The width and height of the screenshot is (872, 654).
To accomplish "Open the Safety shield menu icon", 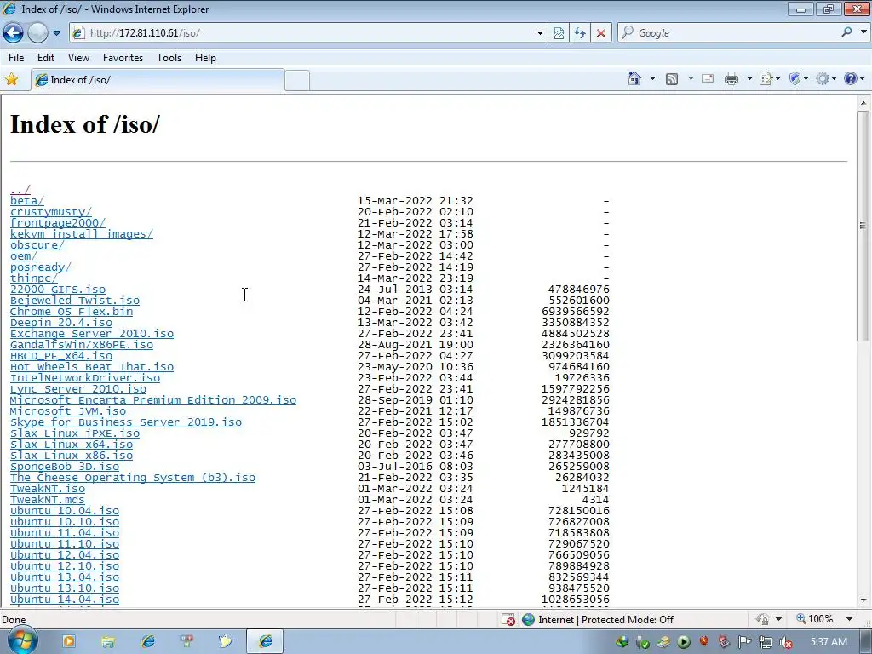I will click(799, 79).
